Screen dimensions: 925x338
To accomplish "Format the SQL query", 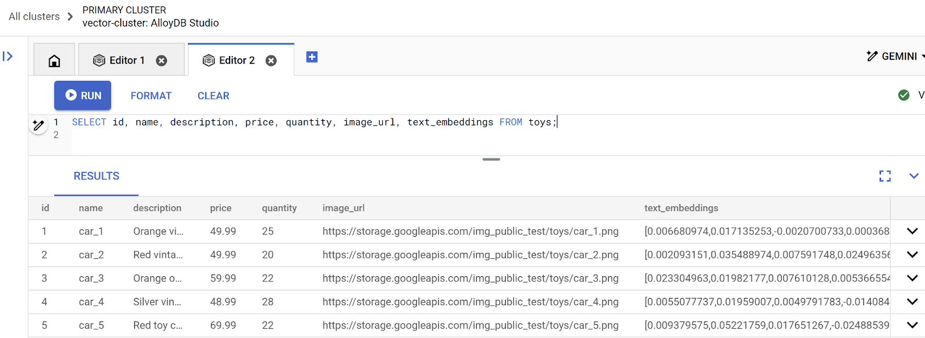I will (x=151, y=96).
